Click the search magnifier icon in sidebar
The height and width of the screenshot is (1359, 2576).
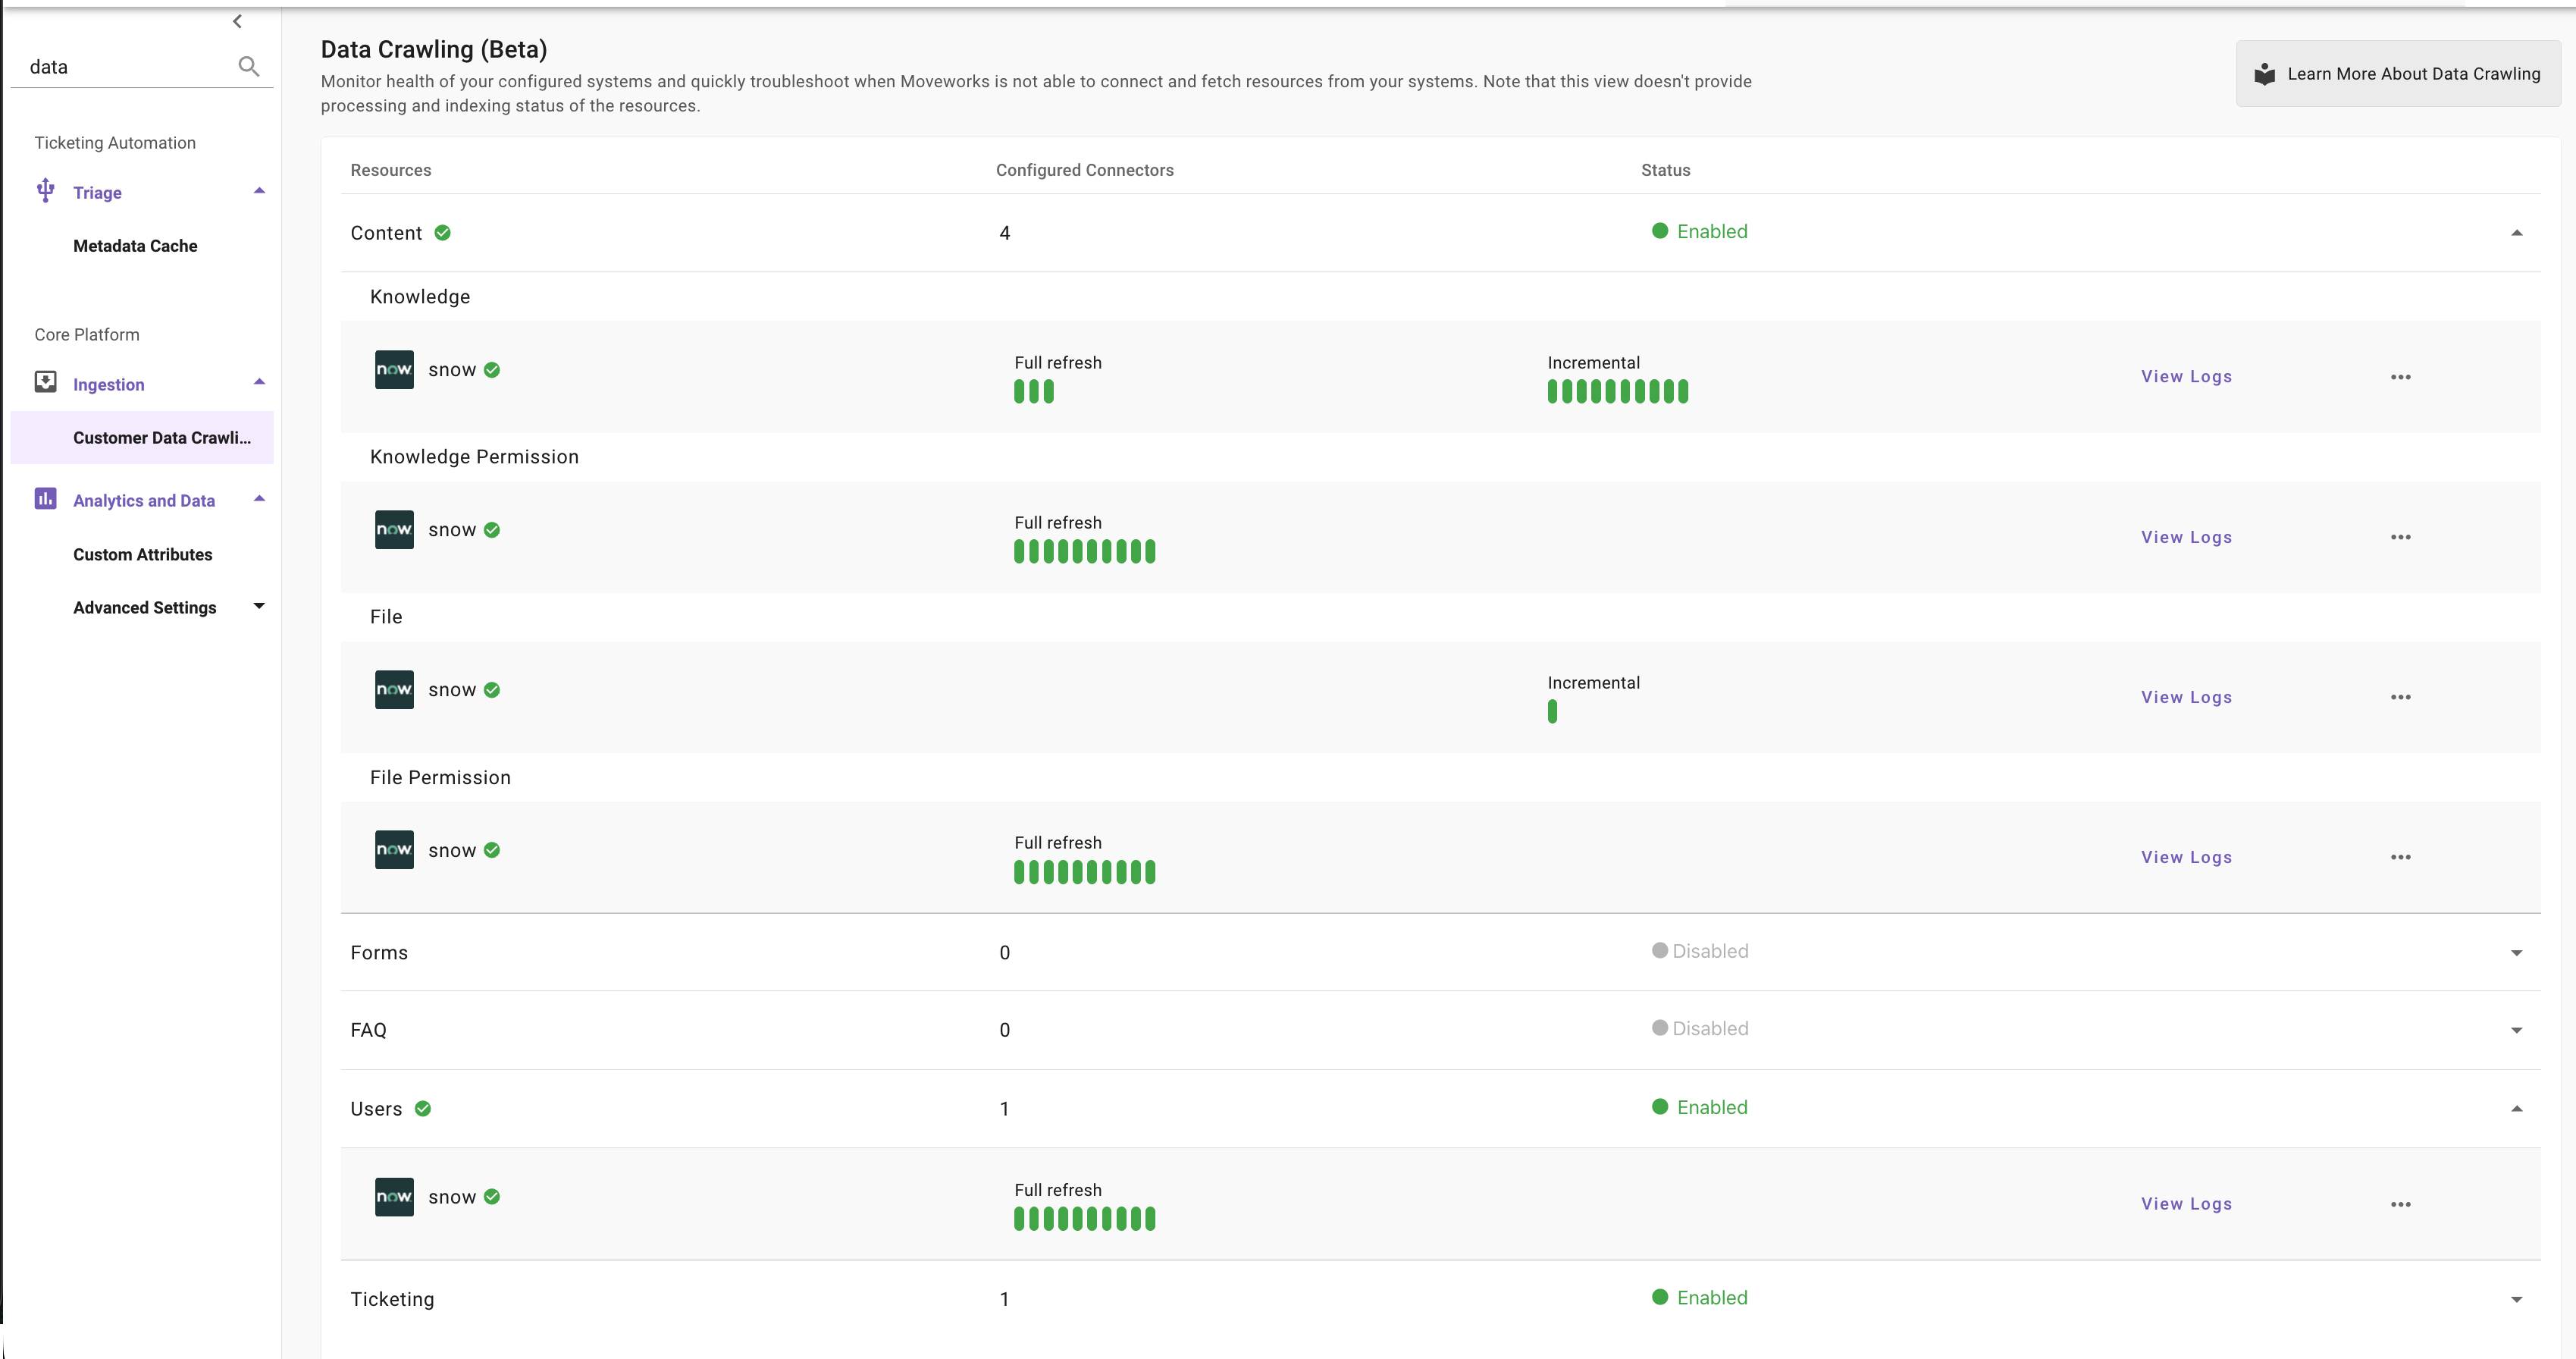coord(249,67)
